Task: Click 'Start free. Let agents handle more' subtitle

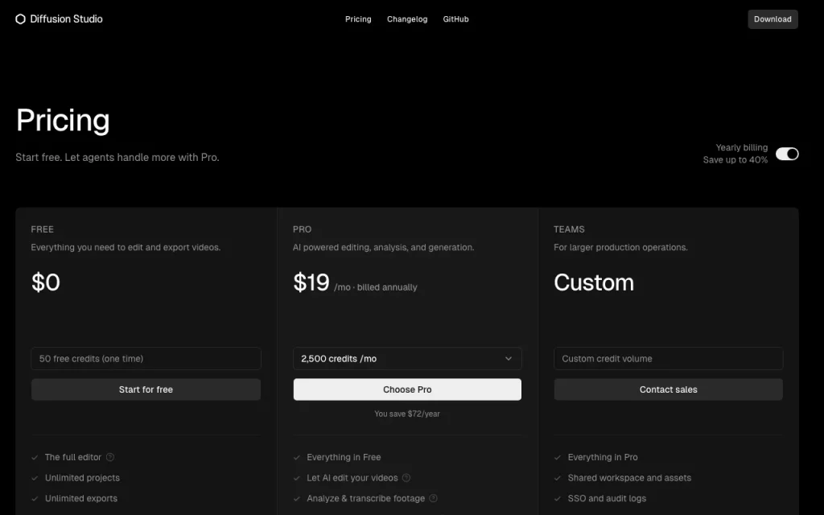Action: pyautogui.click(x=117, y=157)
